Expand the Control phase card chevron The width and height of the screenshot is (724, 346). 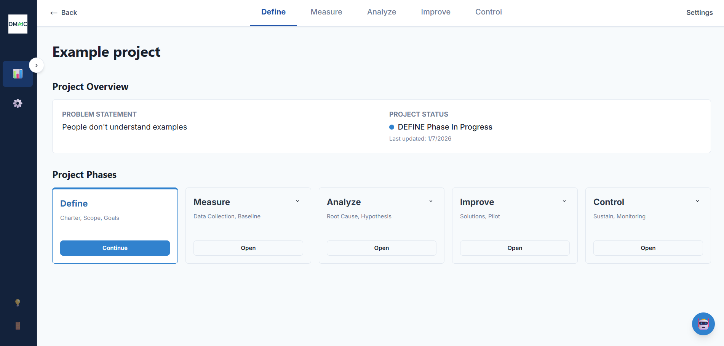click(x=697, y=201)
